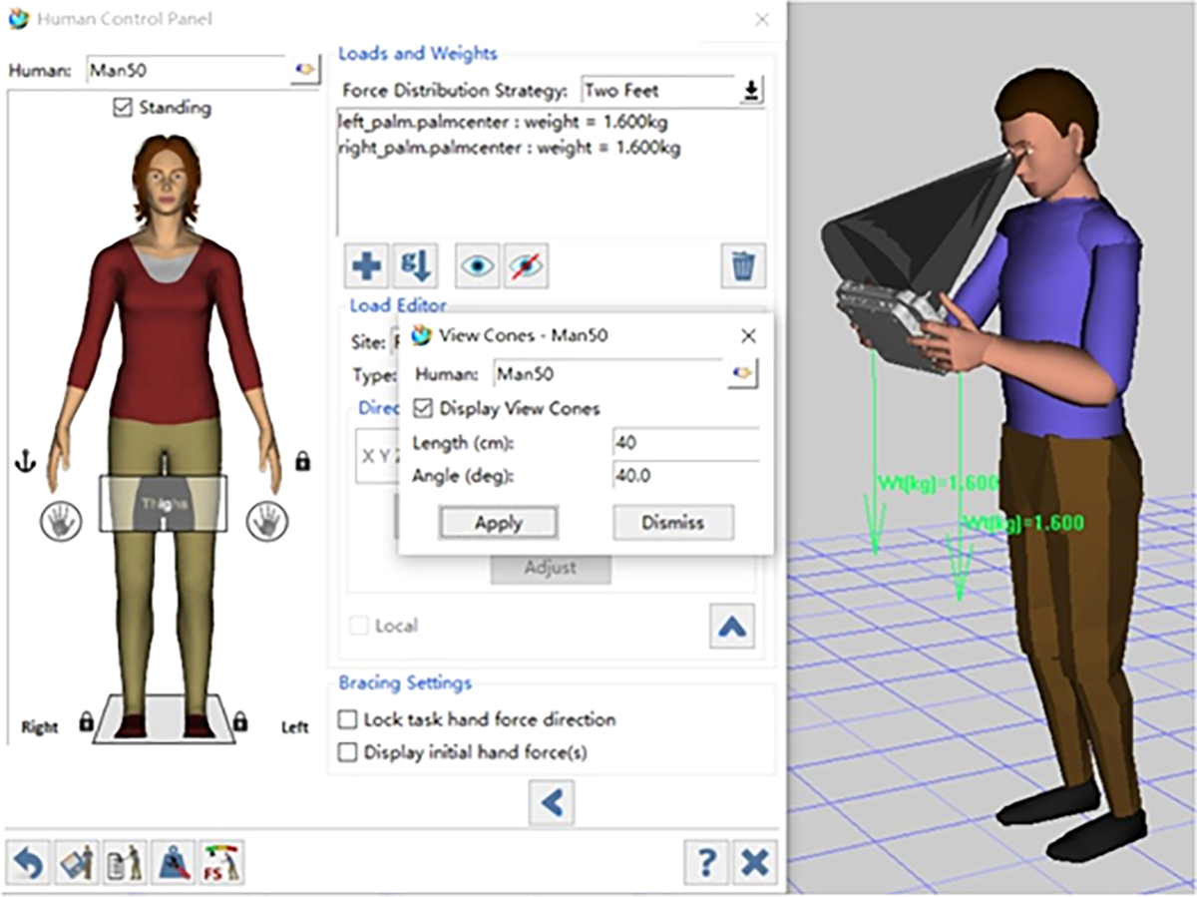This screenshot has width=1197, height=897.
Task: Click the right hand palm icon
Action: tap(59, 521)
